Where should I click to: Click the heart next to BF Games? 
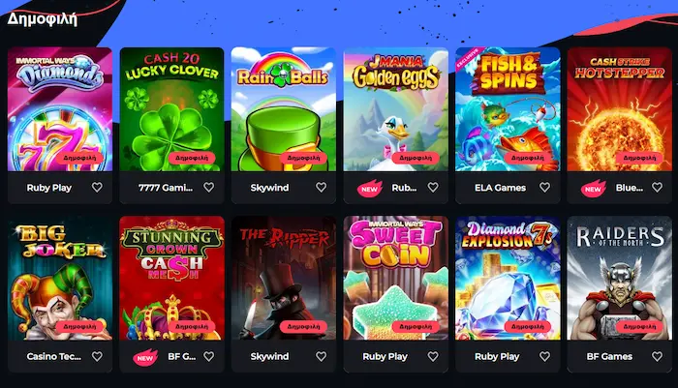(x=657, y=356)
